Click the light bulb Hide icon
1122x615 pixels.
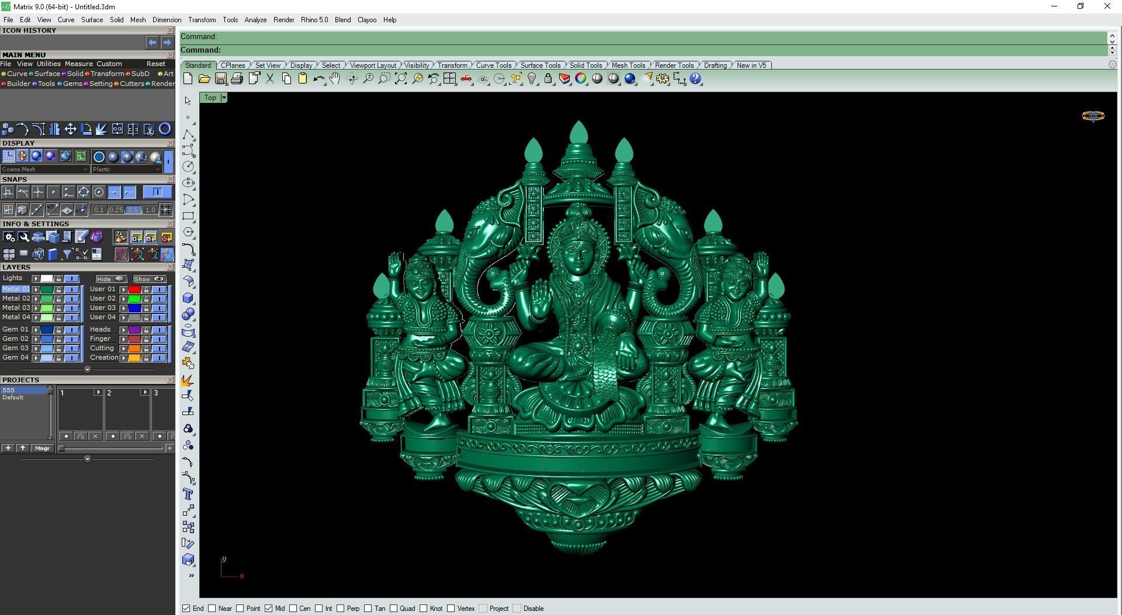tap(532, 79)
